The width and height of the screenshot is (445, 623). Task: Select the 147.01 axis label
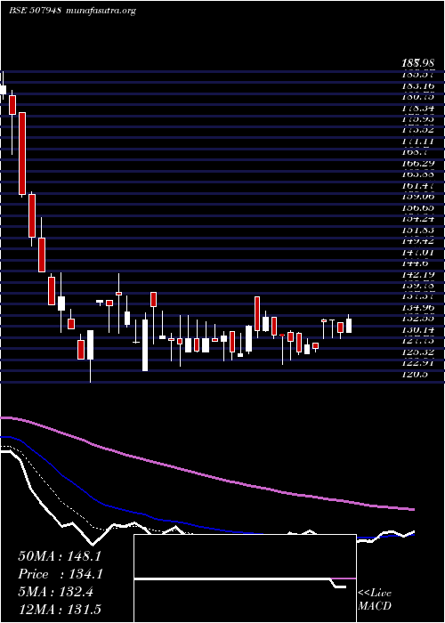point(418,252)
